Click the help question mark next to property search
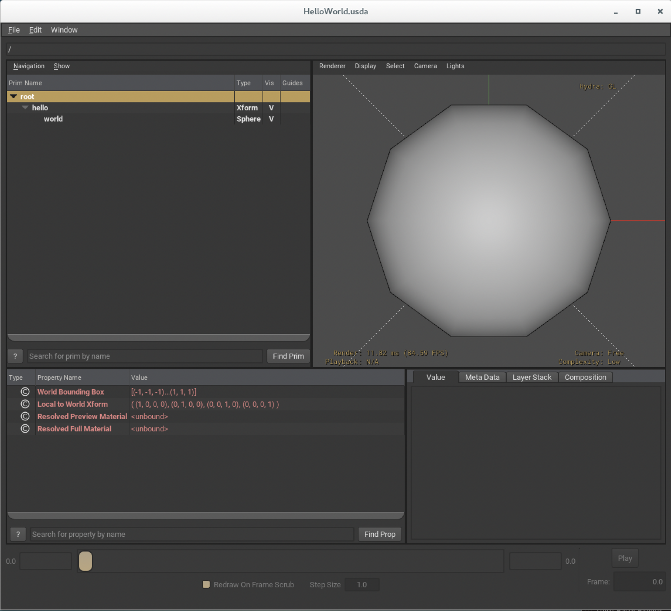671x611 pixels. tap(18, 534)
